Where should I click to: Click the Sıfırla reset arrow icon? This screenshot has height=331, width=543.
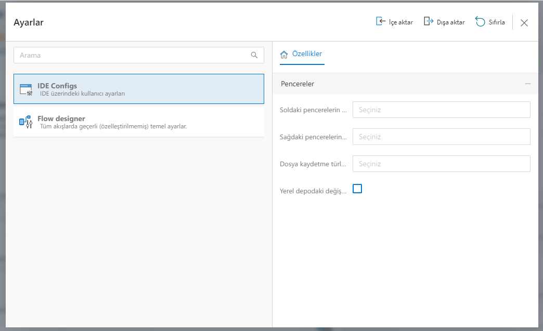pyautogui.click(x=480, y=22)
